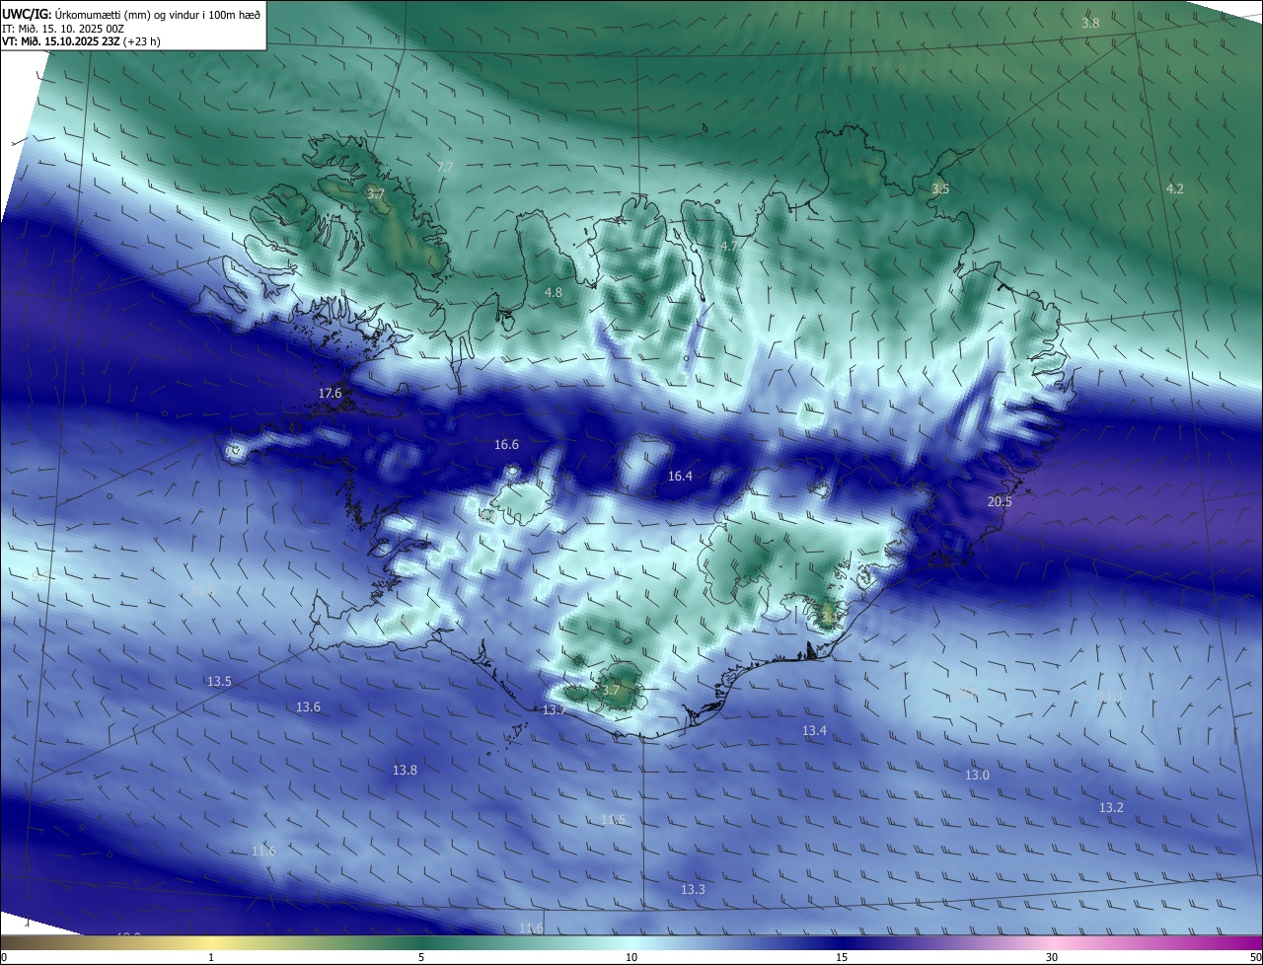Select the 13.8 value label
The height and width of the screenshot is (965, 1263).
pos(405,770)
